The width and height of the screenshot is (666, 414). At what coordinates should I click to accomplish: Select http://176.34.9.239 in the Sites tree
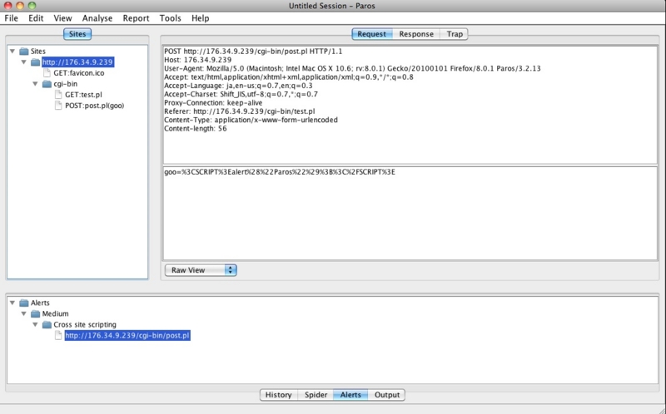[x=77, y=62]
